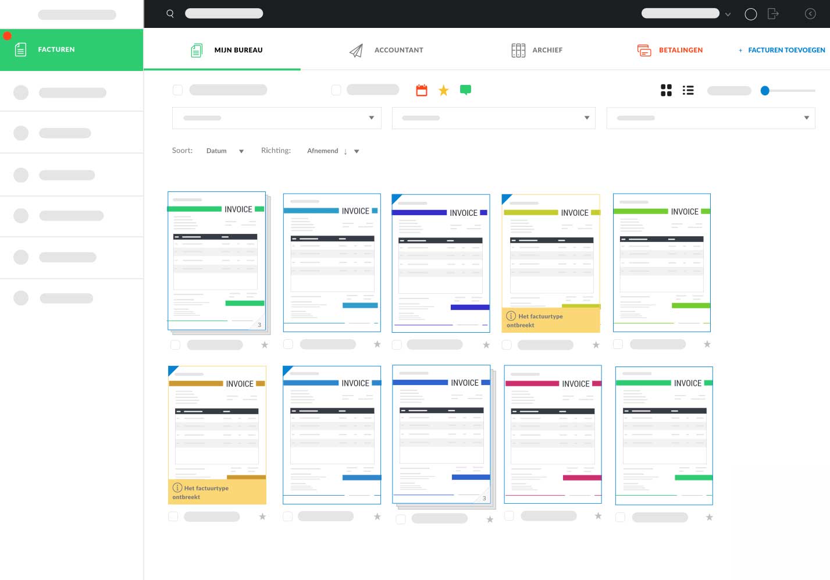Open the Accountant tab
Image resolution: width=830 pixels, height=580 pixels.
[386, 50]
